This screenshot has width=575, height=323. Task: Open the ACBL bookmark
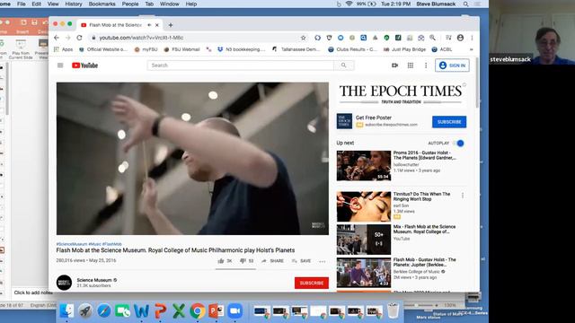click(x=442, y=49)
